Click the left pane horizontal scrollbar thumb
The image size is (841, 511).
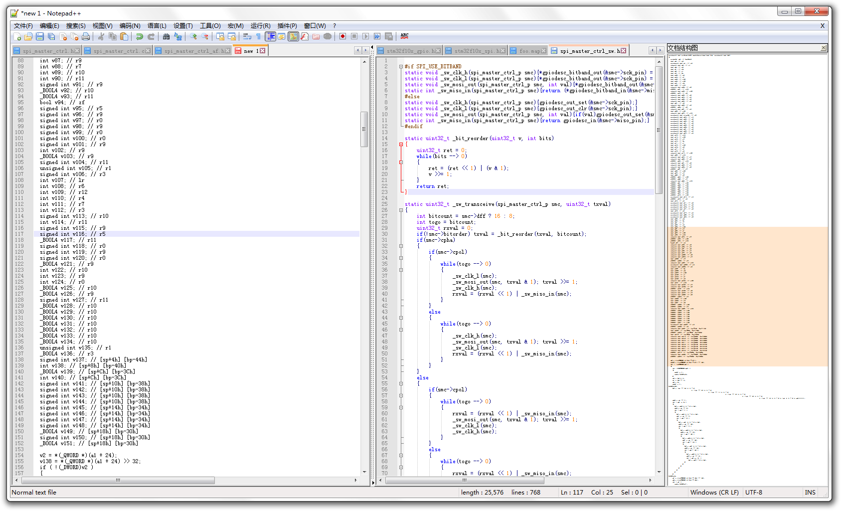tap(118, 481)
